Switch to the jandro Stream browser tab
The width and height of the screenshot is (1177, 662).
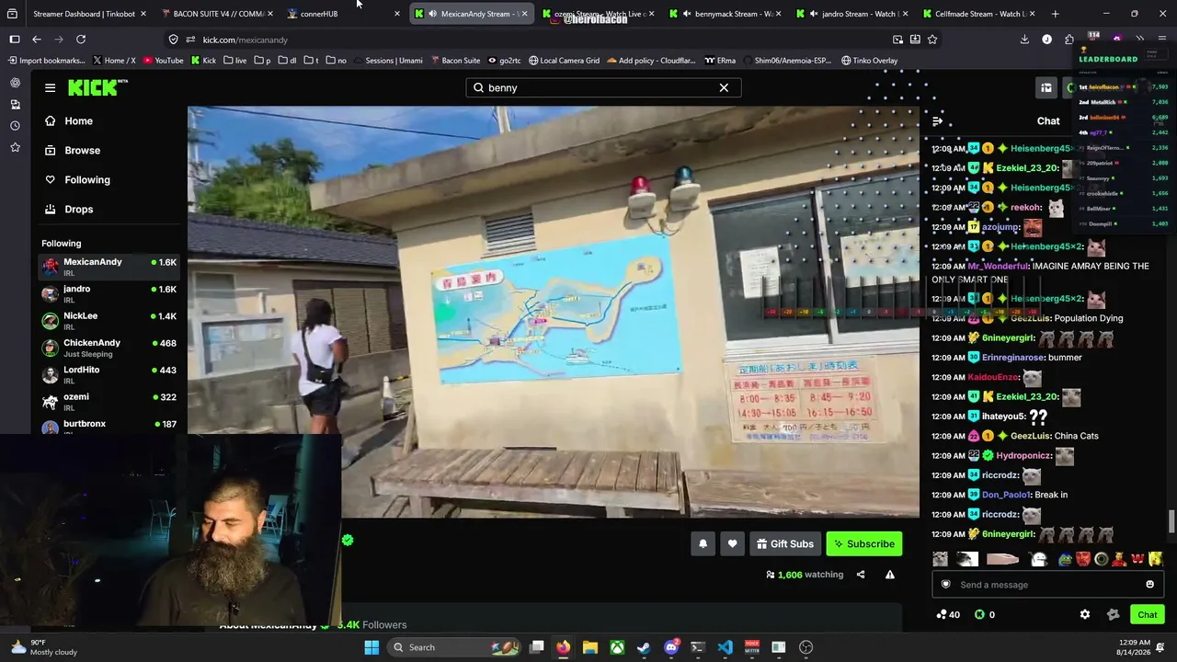point(853,14)
